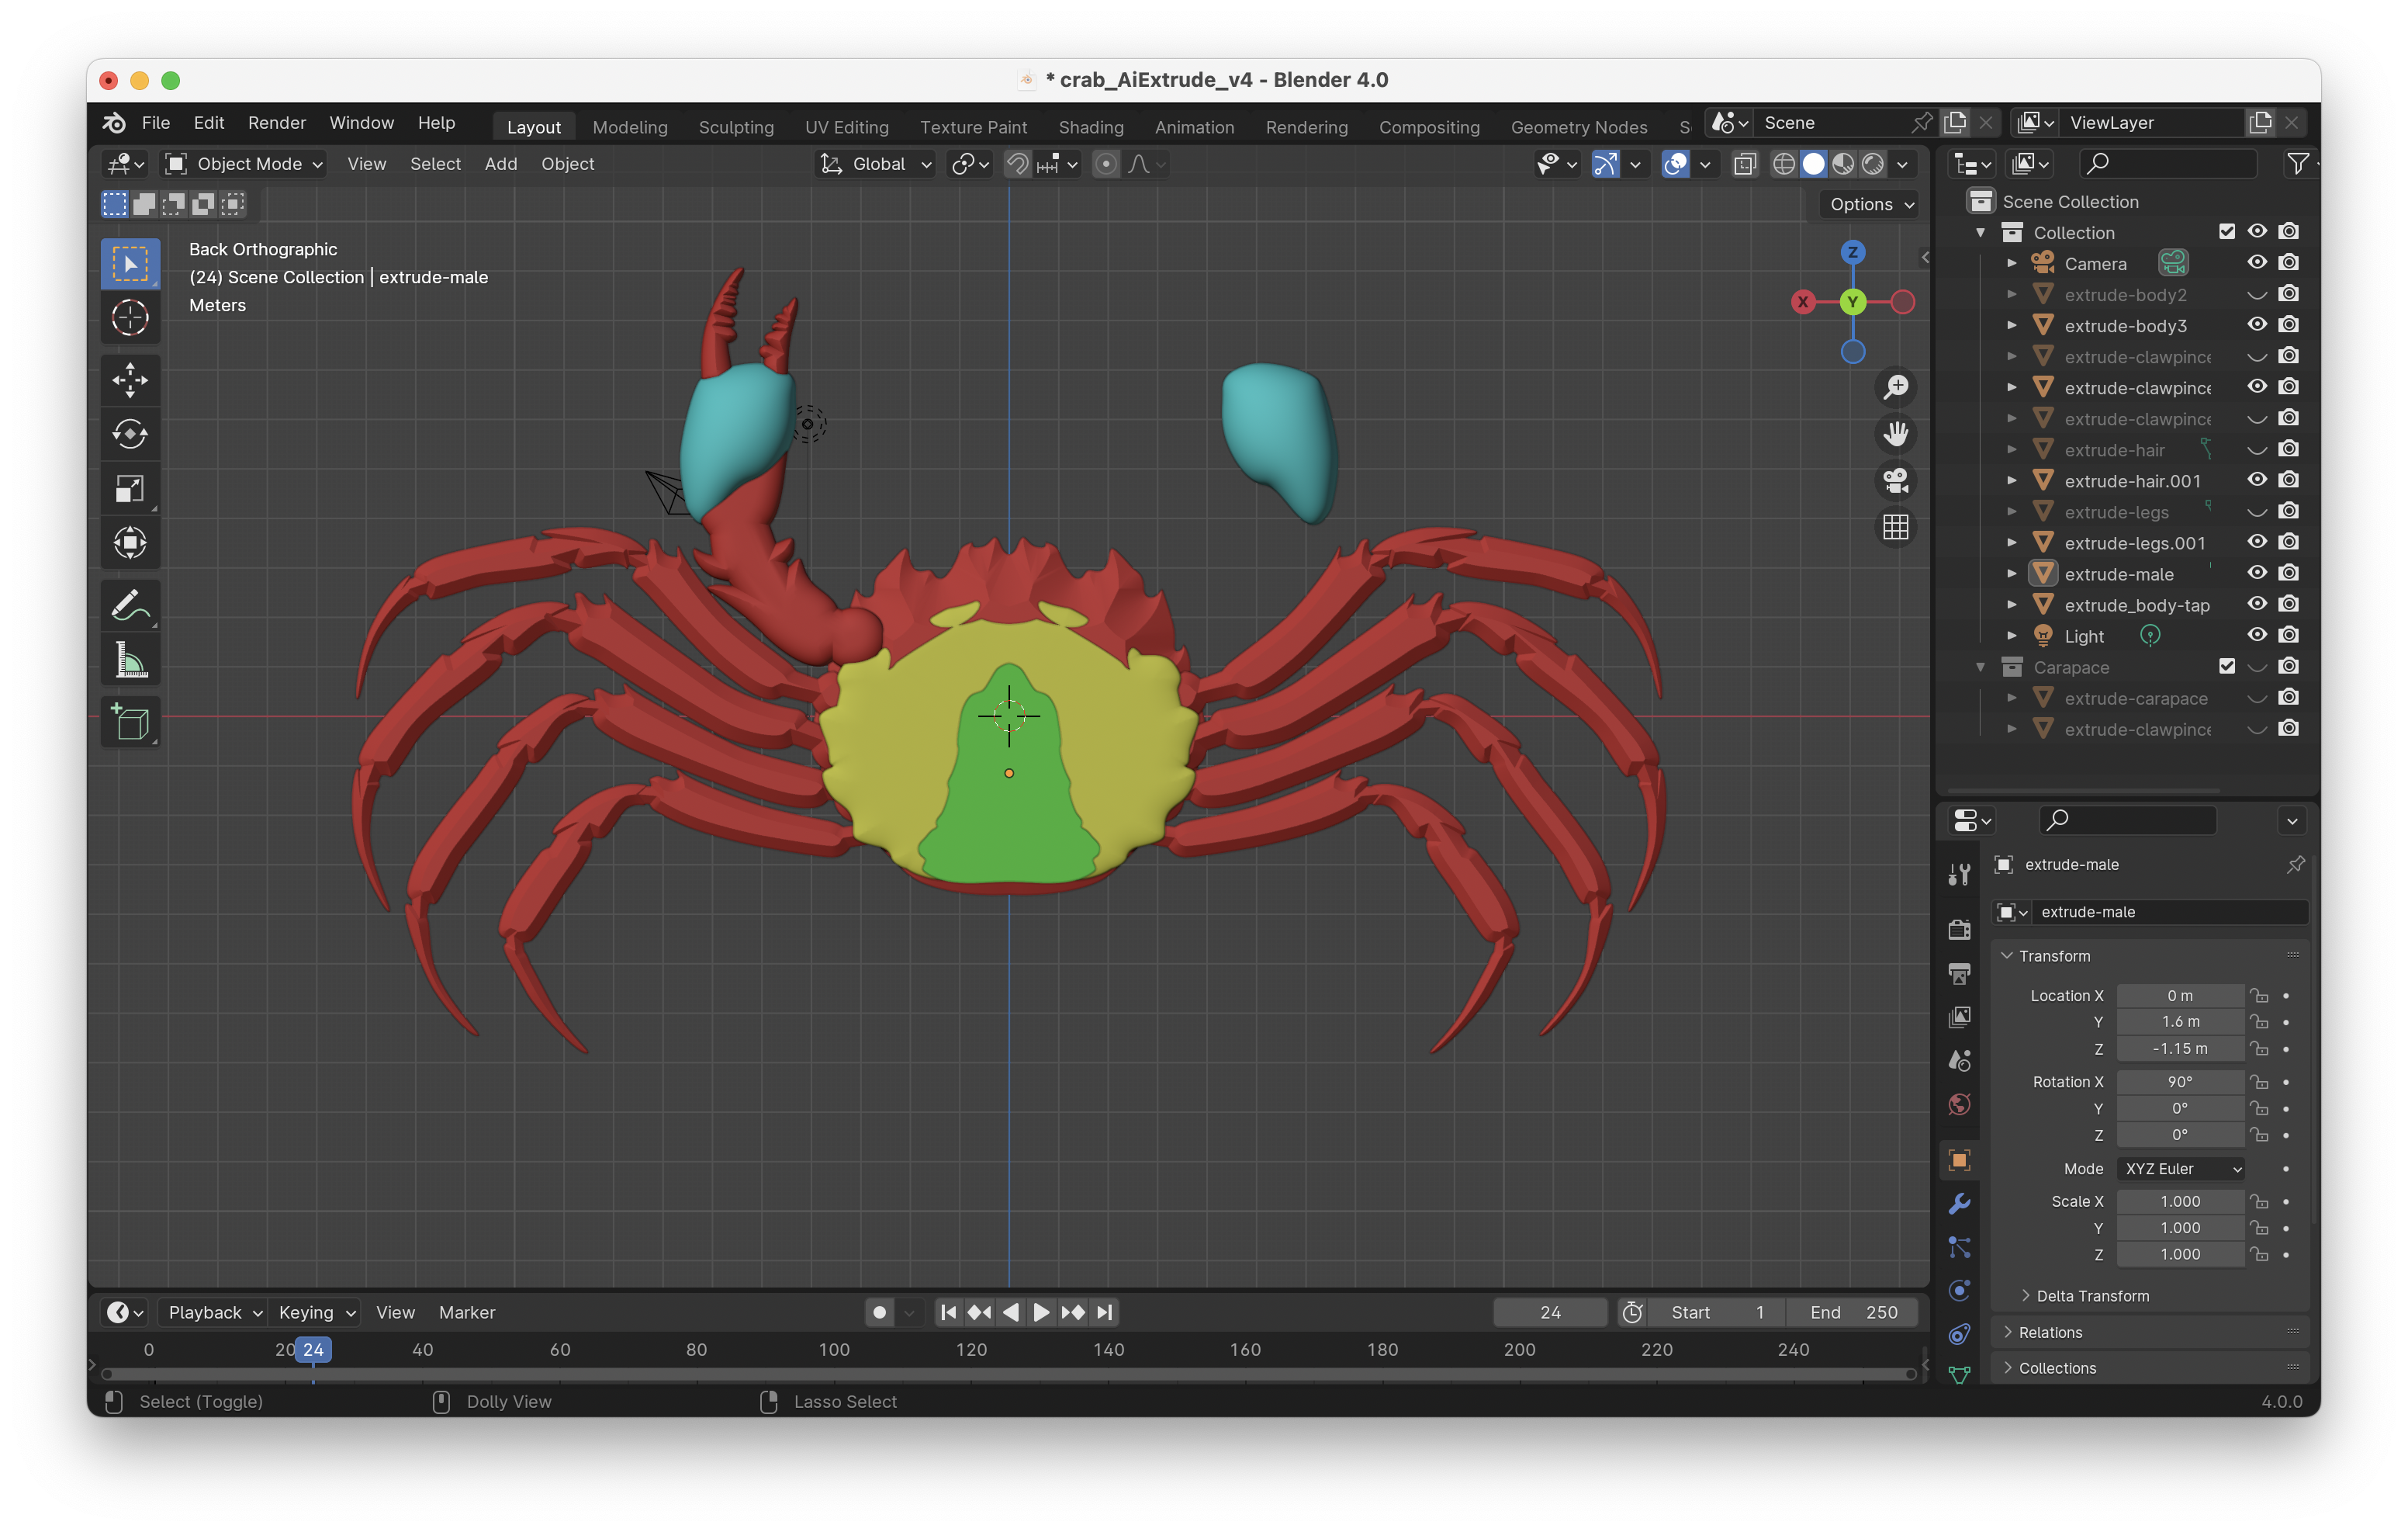
Task: Expand the extrude-male tree item
Action: pyautogui.click(x=2011, y=574)
